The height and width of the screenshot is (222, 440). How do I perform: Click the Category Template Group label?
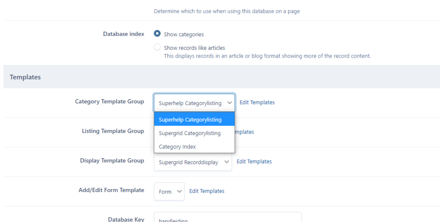click(x=109, y=102)
